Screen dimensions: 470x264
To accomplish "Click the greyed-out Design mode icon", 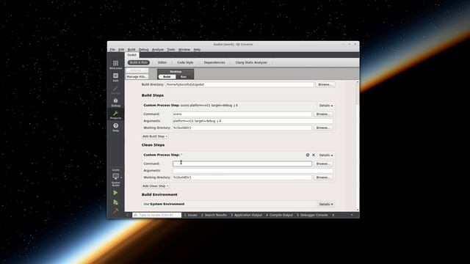I will [115, 89].
